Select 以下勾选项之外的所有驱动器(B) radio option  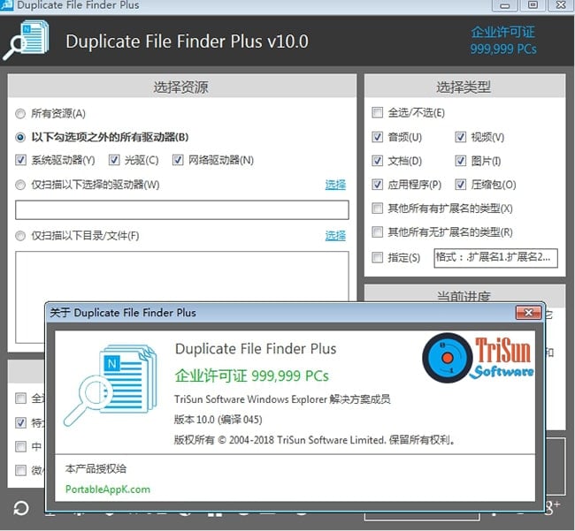[x=20, y=137]
